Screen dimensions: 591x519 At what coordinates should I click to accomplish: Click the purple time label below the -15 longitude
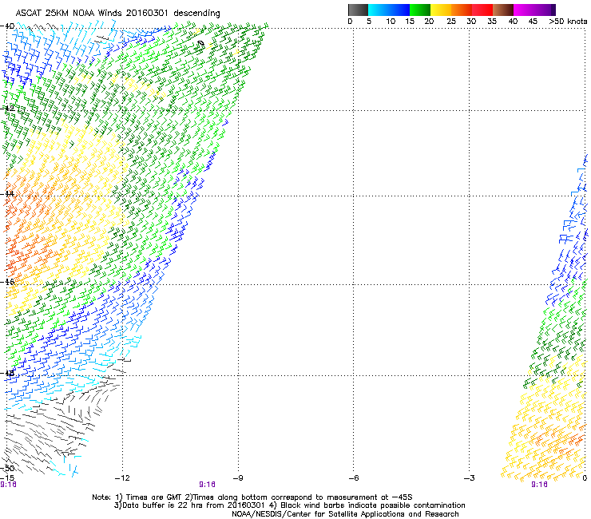pos(8,485)
